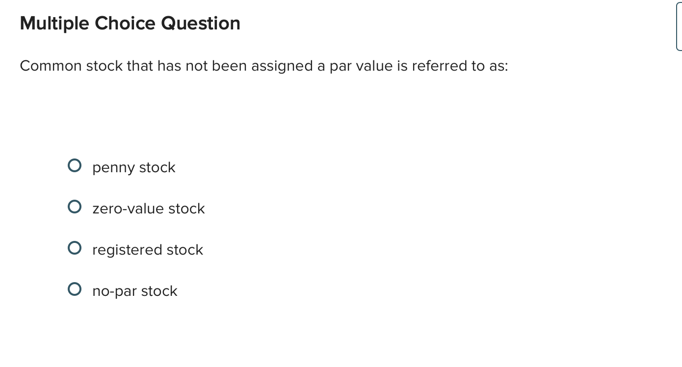
Task: Select the 'registered stock' radio button
Action: (75, 248)
